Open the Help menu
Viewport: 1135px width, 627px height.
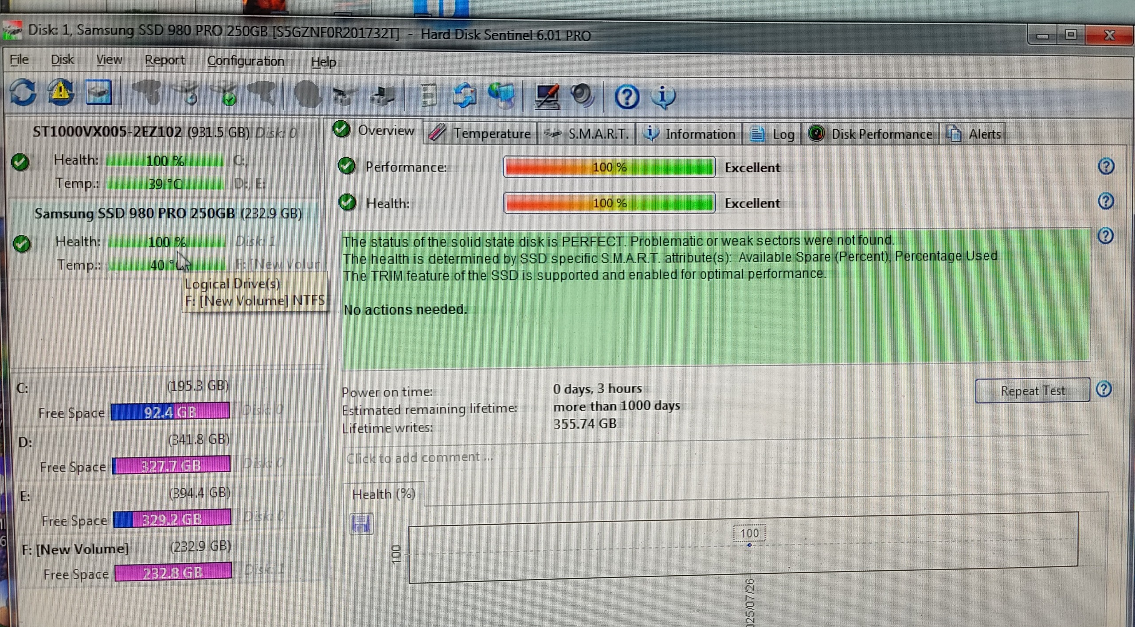click(323, 62)
